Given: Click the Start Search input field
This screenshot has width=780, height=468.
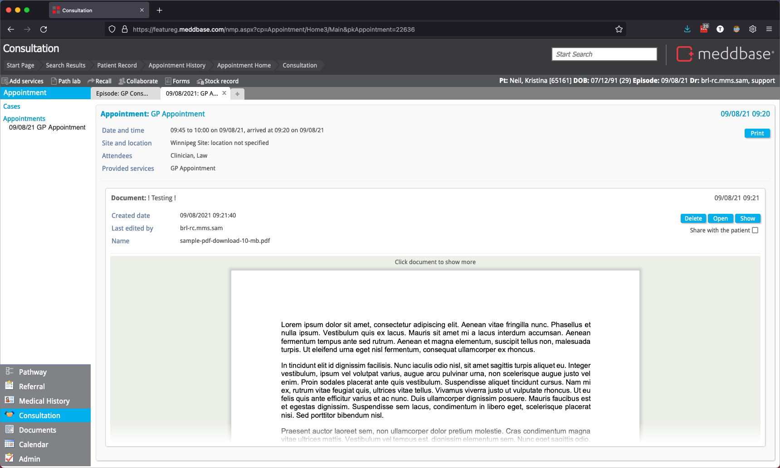Looking at the screenshot, I should [604, 54].
